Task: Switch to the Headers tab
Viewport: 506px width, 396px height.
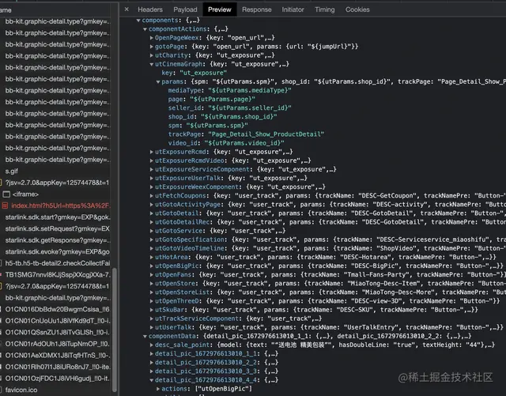Action: pos(150,9)
